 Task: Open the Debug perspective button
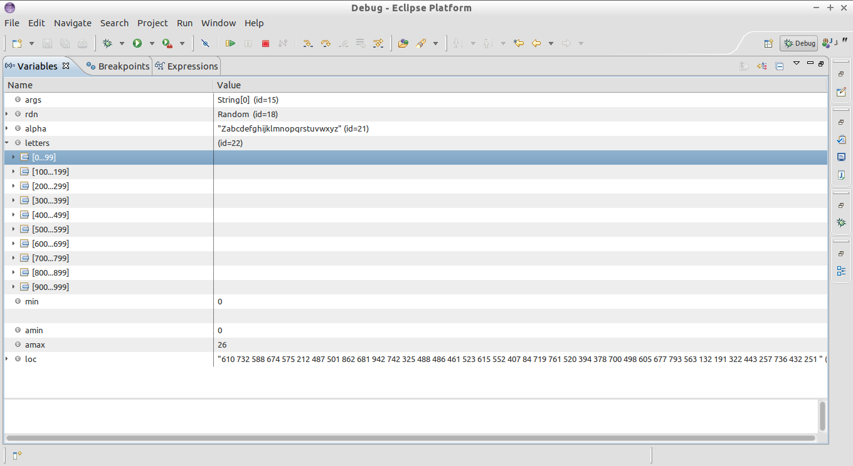pos(798,43)
